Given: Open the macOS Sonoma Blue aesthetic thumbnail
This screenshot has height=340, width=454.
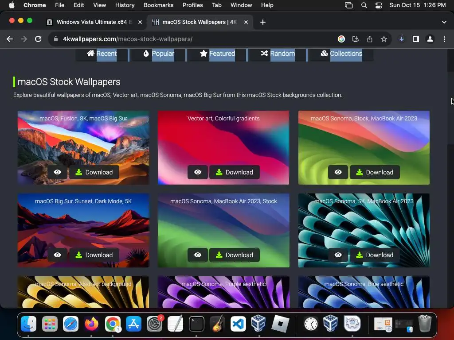Looking at the screenshot, I should pyautogui.click(x=364, y=292).
